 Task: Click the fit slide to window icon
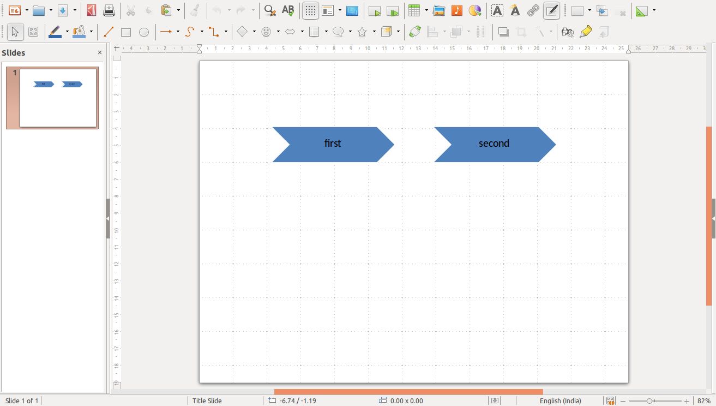pos(611,401)
